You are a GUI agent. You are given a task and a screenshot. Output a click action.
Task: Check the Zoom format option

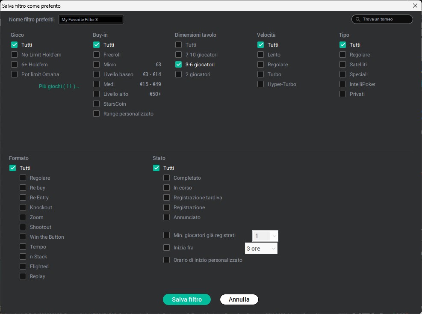pyautogui.click(x=23, y=217)
